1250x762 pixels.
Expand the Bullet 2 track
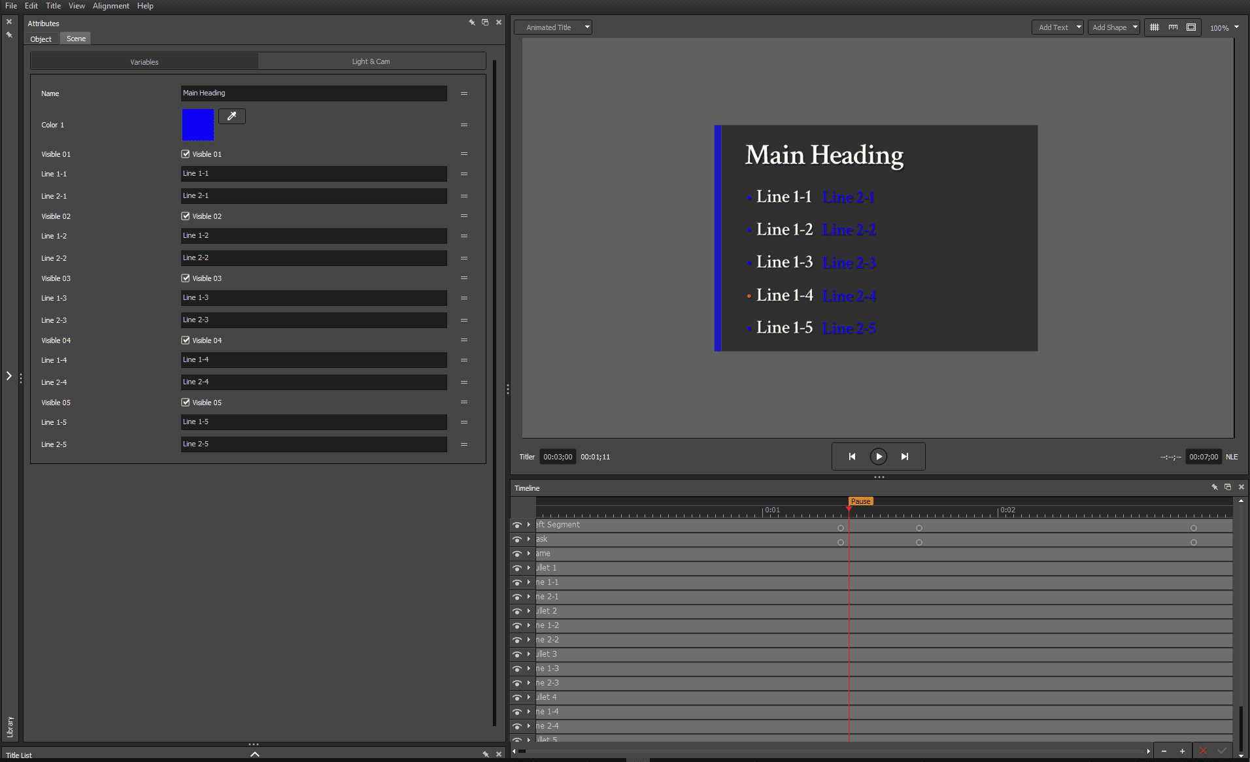529,611
